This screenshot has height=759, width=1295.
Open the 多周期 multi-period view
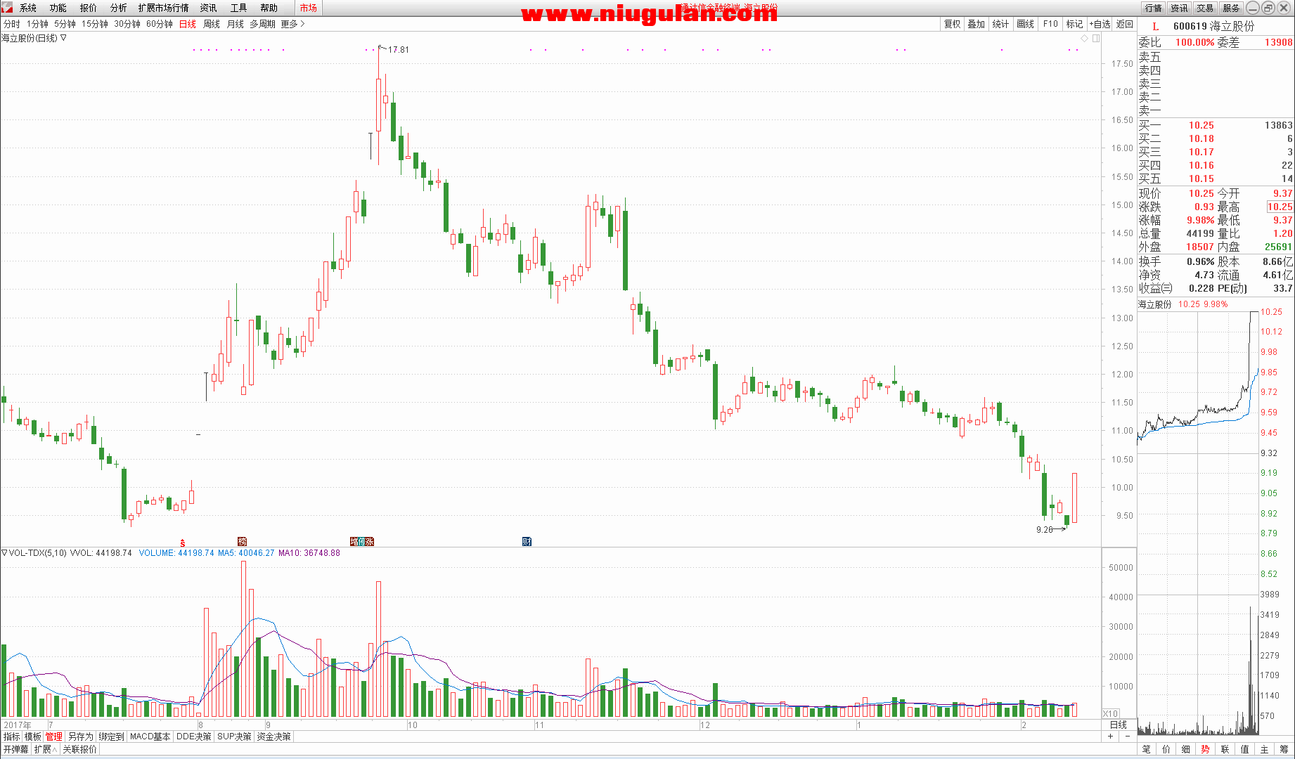tap(263, 24)
